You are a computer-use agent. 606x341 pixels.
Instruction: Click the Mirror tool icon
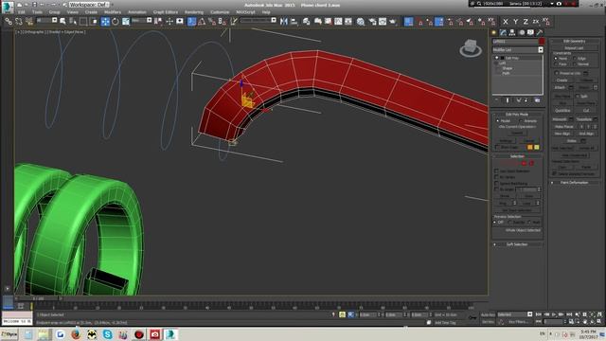pyautogui.click(x=284, y=22)
